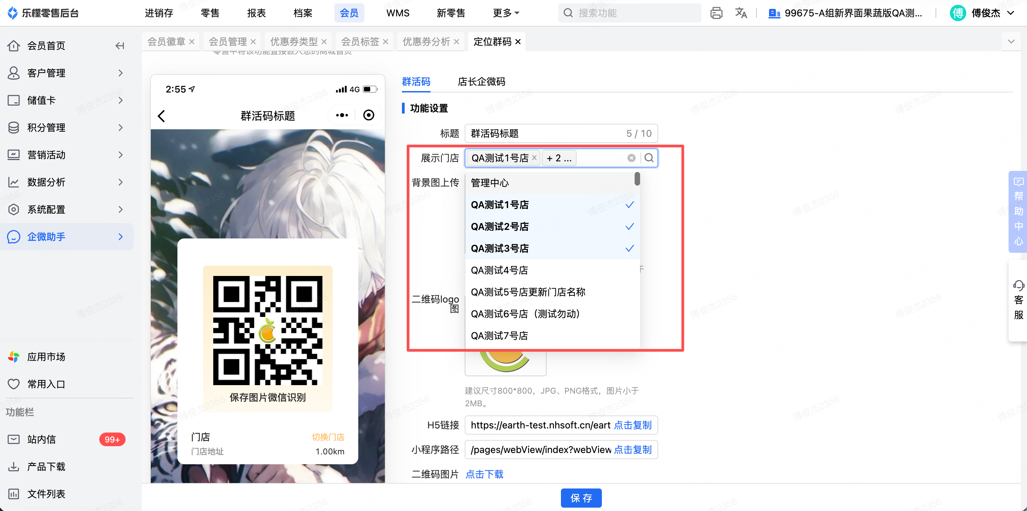Clear all selected stores with circle-x icon
This screenshot has height=511, width=1027.
point(631,158)
